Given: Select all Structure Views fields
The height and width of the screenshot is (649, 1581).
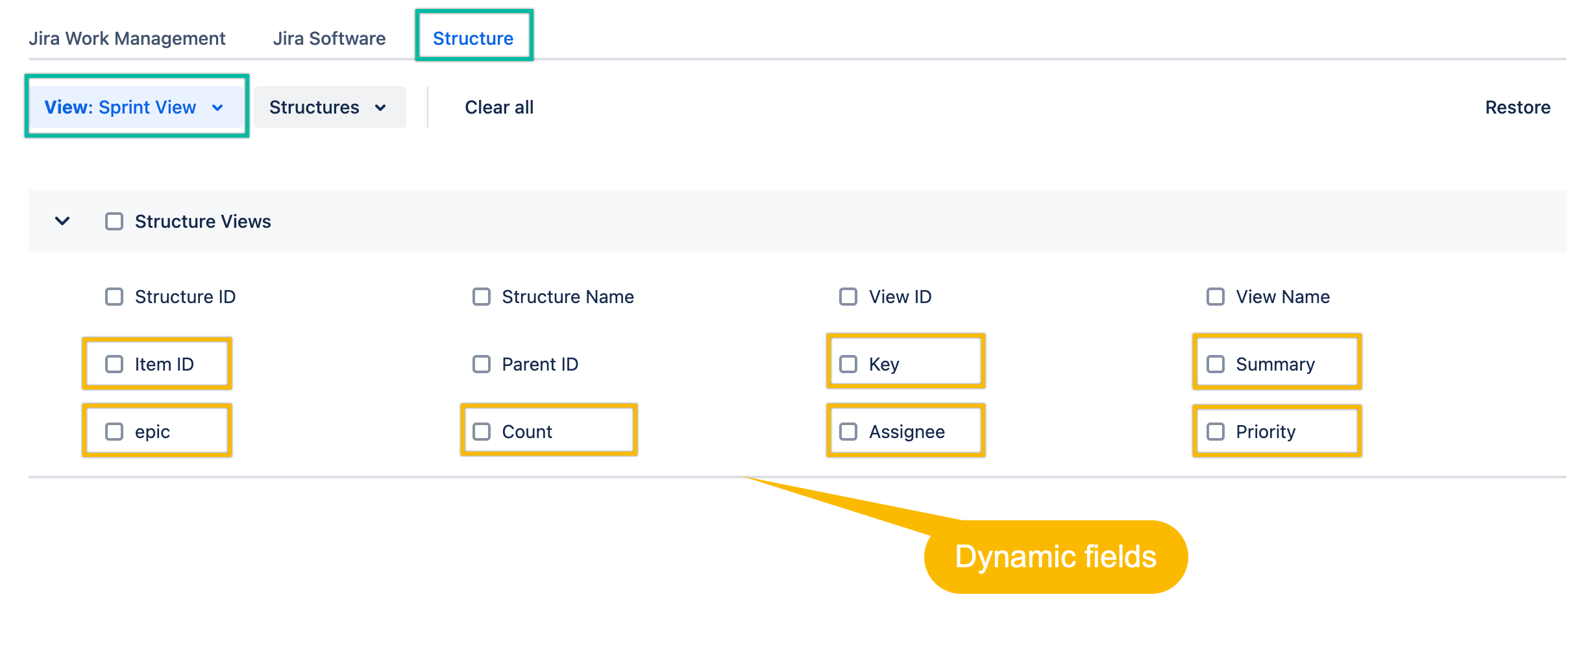Looking at the screenshot, I should pyautogui.click(x=114, y=221).
